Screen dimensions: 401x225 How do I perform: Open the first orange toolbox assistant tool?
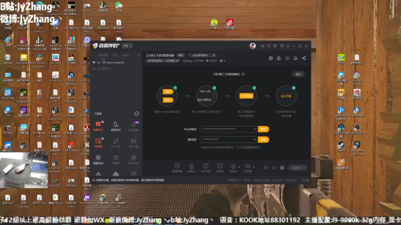(x=98, y=126)
